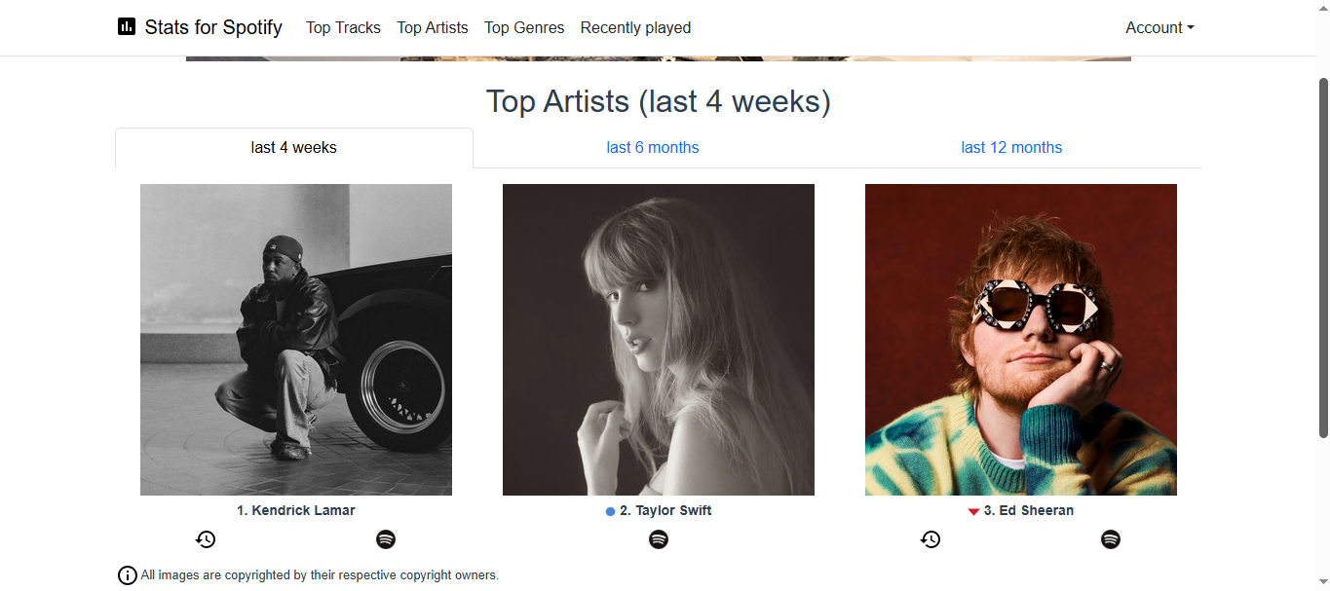Open Ed Sheeran on Spotify
This screenshot has height=591, width=1330.
1111,538
